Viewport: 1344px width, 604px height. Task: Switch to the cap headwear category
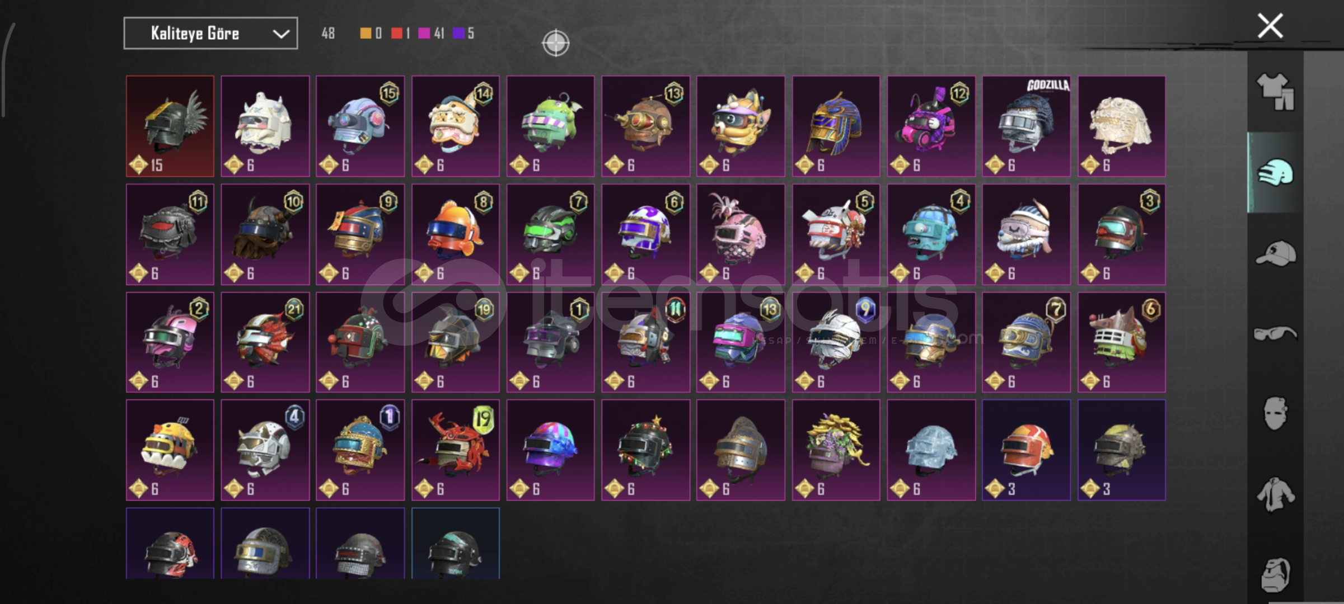pos(1275,253)
